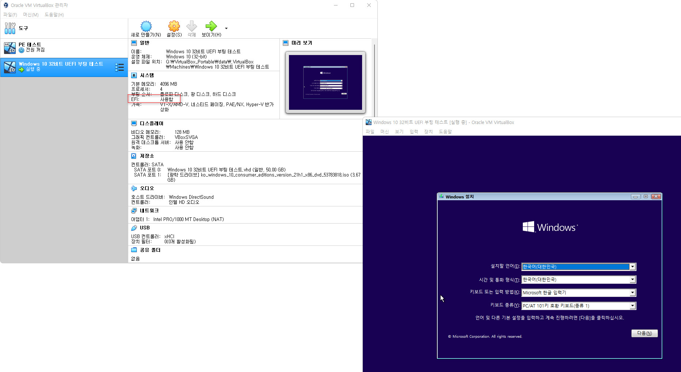Click the 128 MB video memory value

click(x=182, y=132)
